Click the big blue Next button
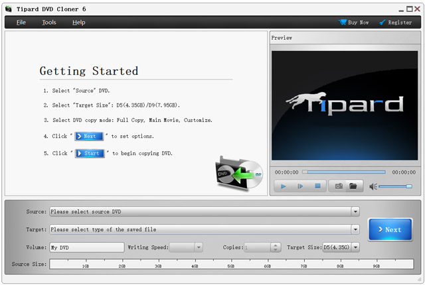This screenshot has height=285, width=425. click(390, 229)
